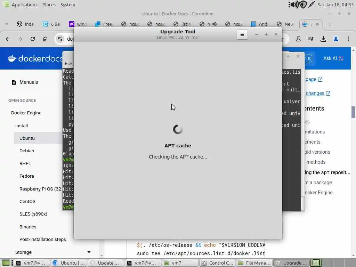Open the Upgrade Tool hamburger menu
Image resolution: width=356 pixels, height=267 pixels.
[242, 34]
